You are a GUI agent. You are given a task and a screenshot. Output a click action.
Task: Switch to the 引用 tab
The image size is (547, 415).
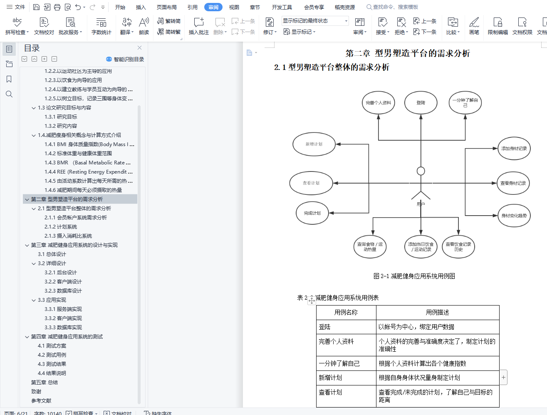point(193,7)
